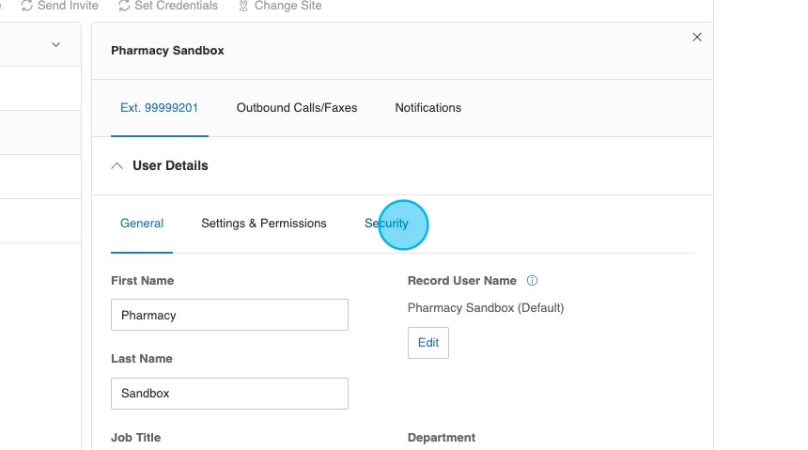Open the left panel dropdown chevron

tap(55, 44)
